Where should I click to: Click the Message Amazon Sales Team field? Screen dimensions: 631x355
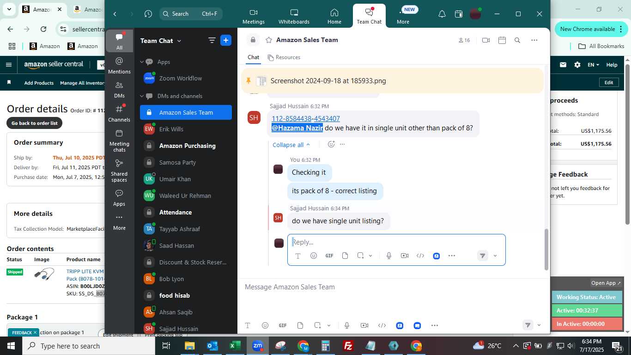pyautogui.click(x=393, y=287)
